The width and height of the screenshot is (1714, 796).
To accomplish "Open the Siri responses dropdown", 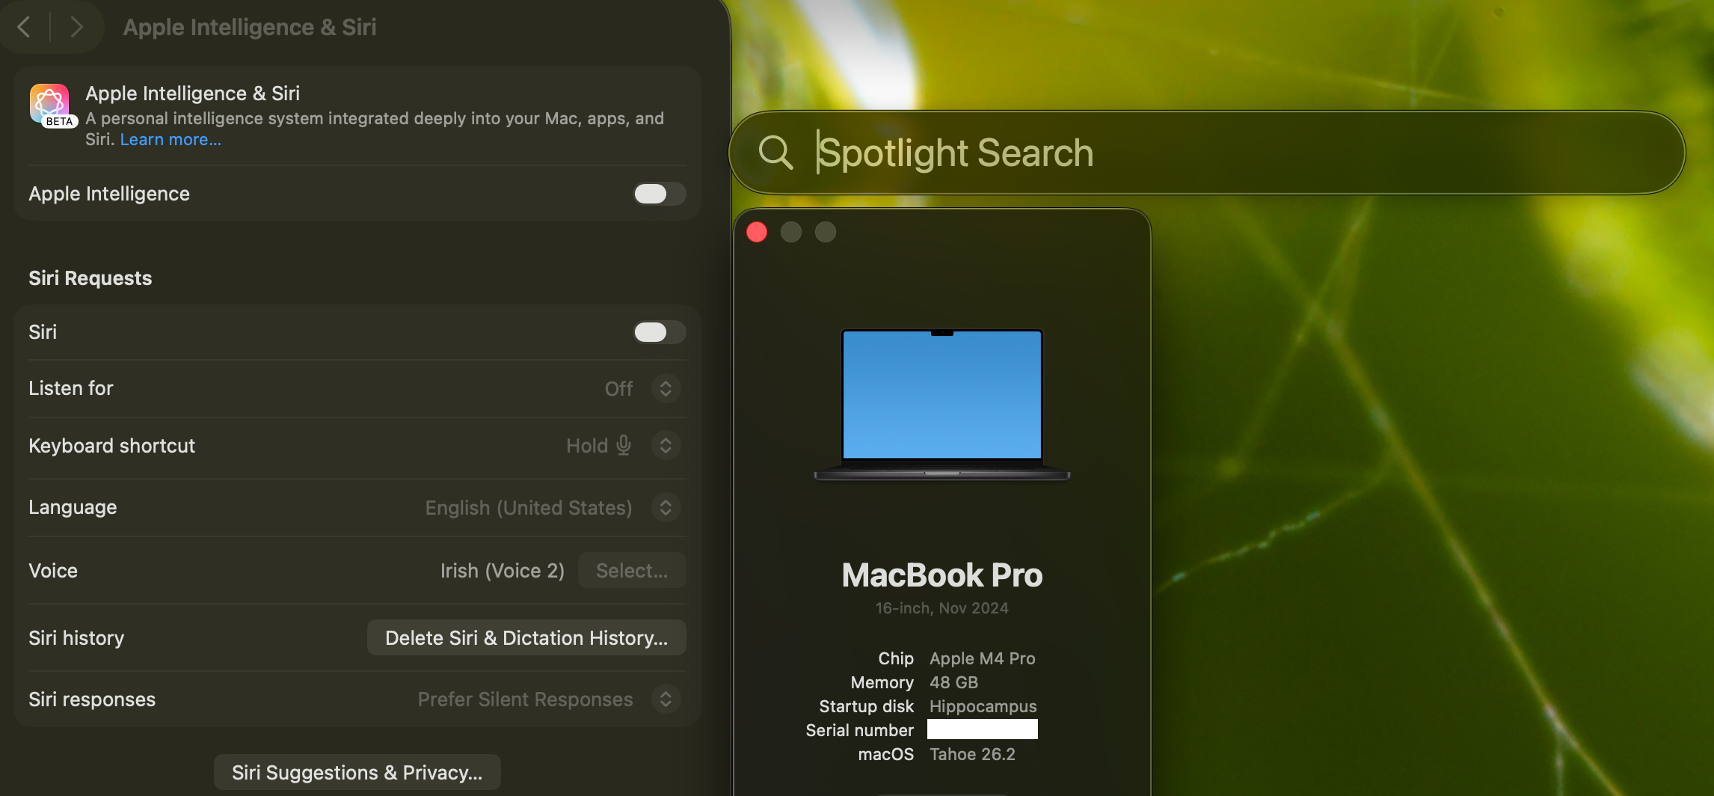I will (x=666, y=699).
